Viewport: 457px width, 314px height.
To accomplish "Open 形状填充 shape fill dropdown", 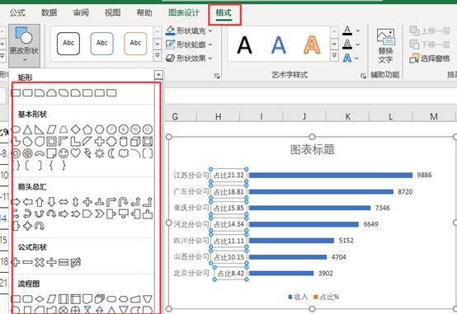I will [189, 30].
